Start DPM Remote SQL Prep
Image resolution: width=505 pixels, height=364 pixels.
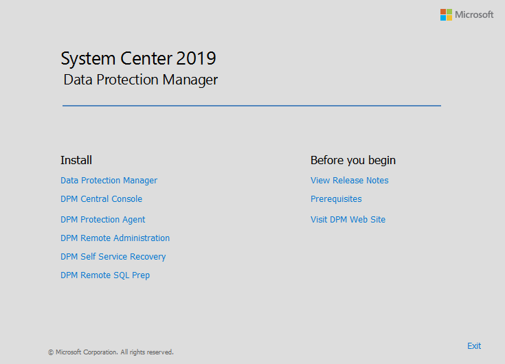point(105,275)
